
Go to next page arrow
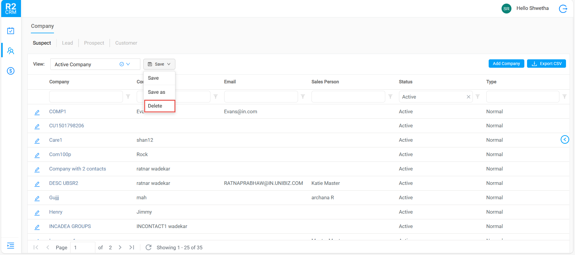click(x=120, y=248)
